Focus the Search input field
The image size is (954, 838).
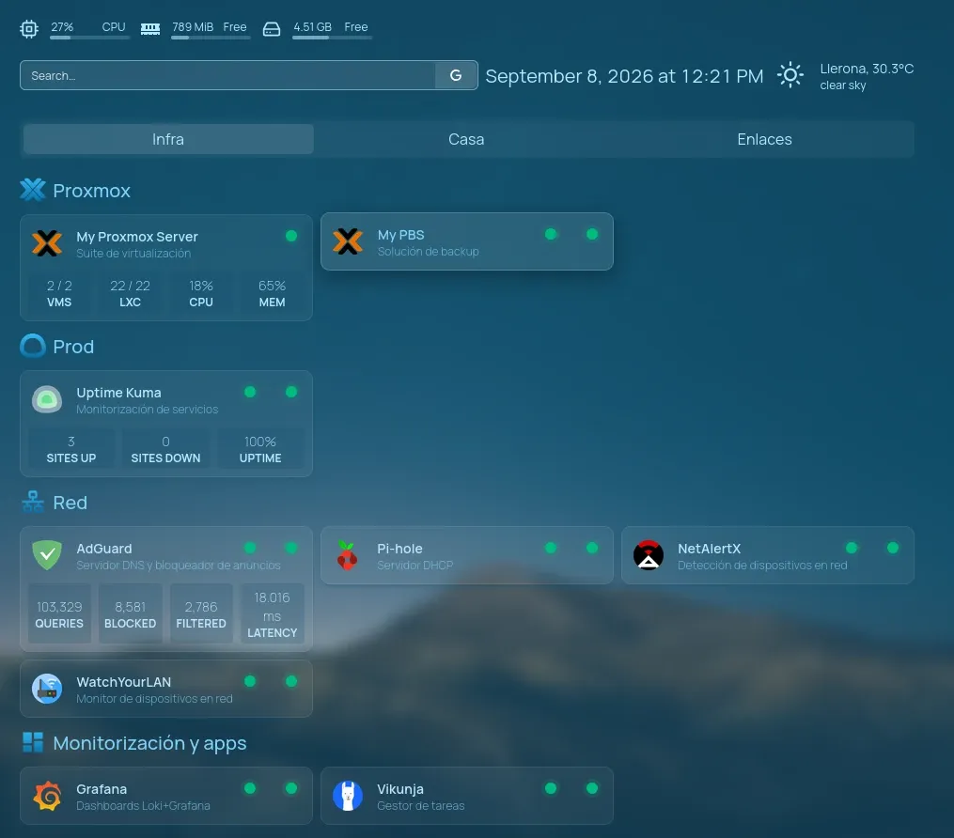pyautogui.click(x=228, y=75)
